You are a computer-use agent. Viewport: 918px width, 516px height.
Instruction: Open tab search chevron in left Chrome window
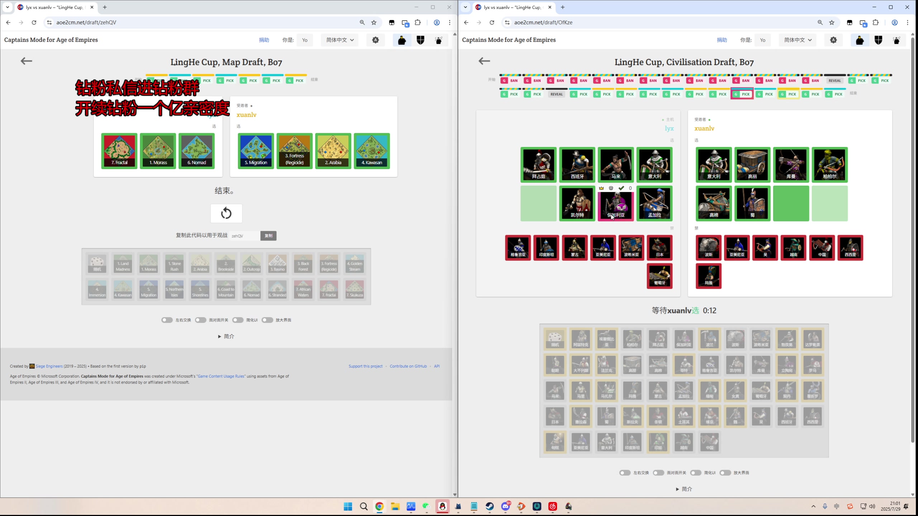[8, 7]
